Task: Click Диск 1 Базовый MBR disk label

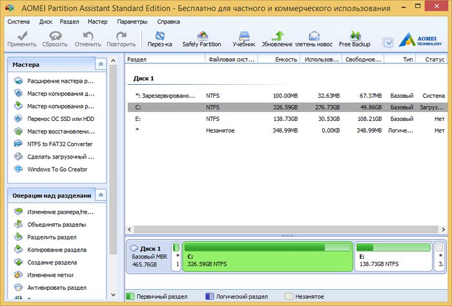Action: pyautogui.click(x=149, y=256)
